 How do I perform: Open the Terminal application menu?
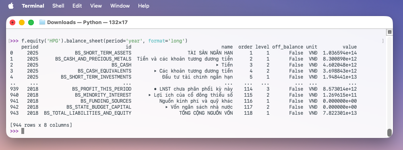tap(33, 6)
